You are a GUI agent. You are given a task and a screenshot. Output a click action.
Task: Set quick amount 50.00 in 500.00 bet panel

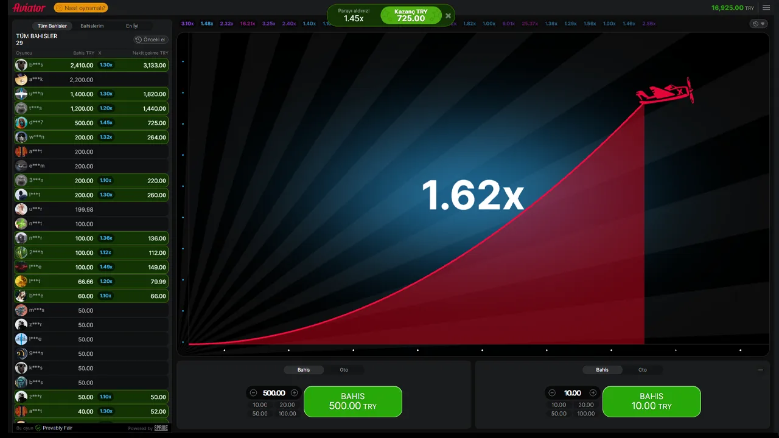click(x=260, y=414)
